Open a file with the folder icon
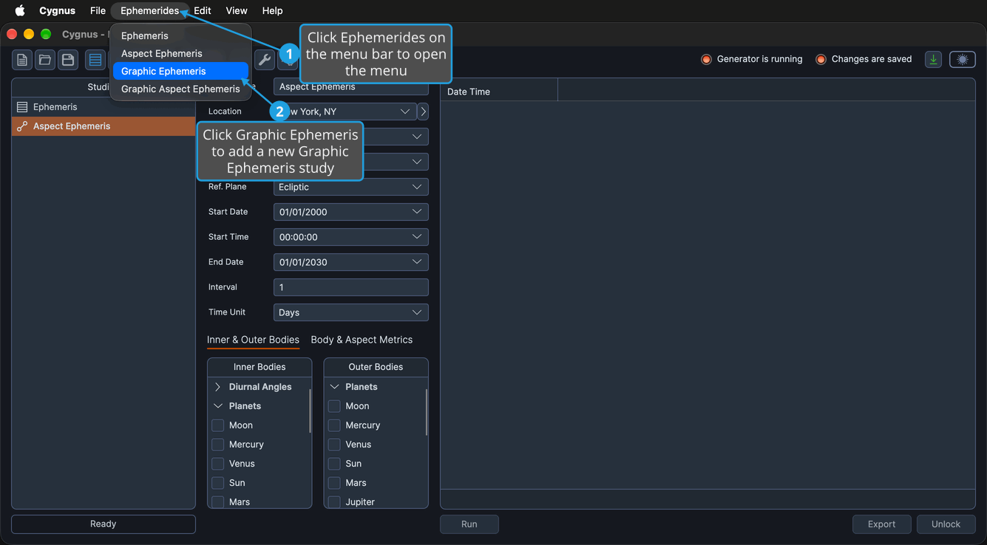This screenshot has width=987, height=545. (x=45, y=60)
